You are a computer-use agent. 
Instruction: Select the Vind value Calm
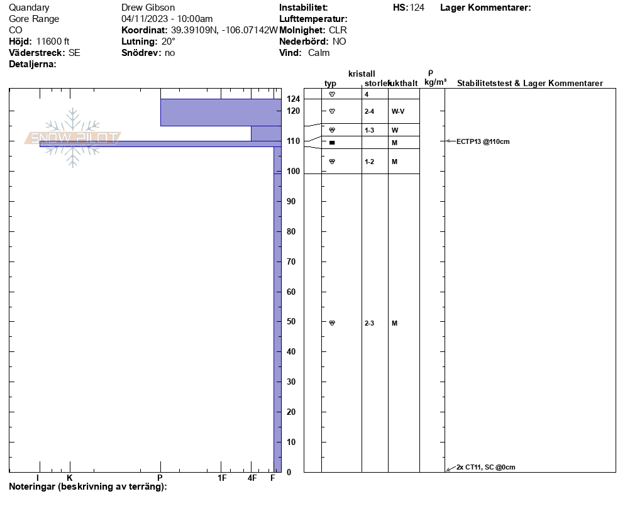coord(319,53)
